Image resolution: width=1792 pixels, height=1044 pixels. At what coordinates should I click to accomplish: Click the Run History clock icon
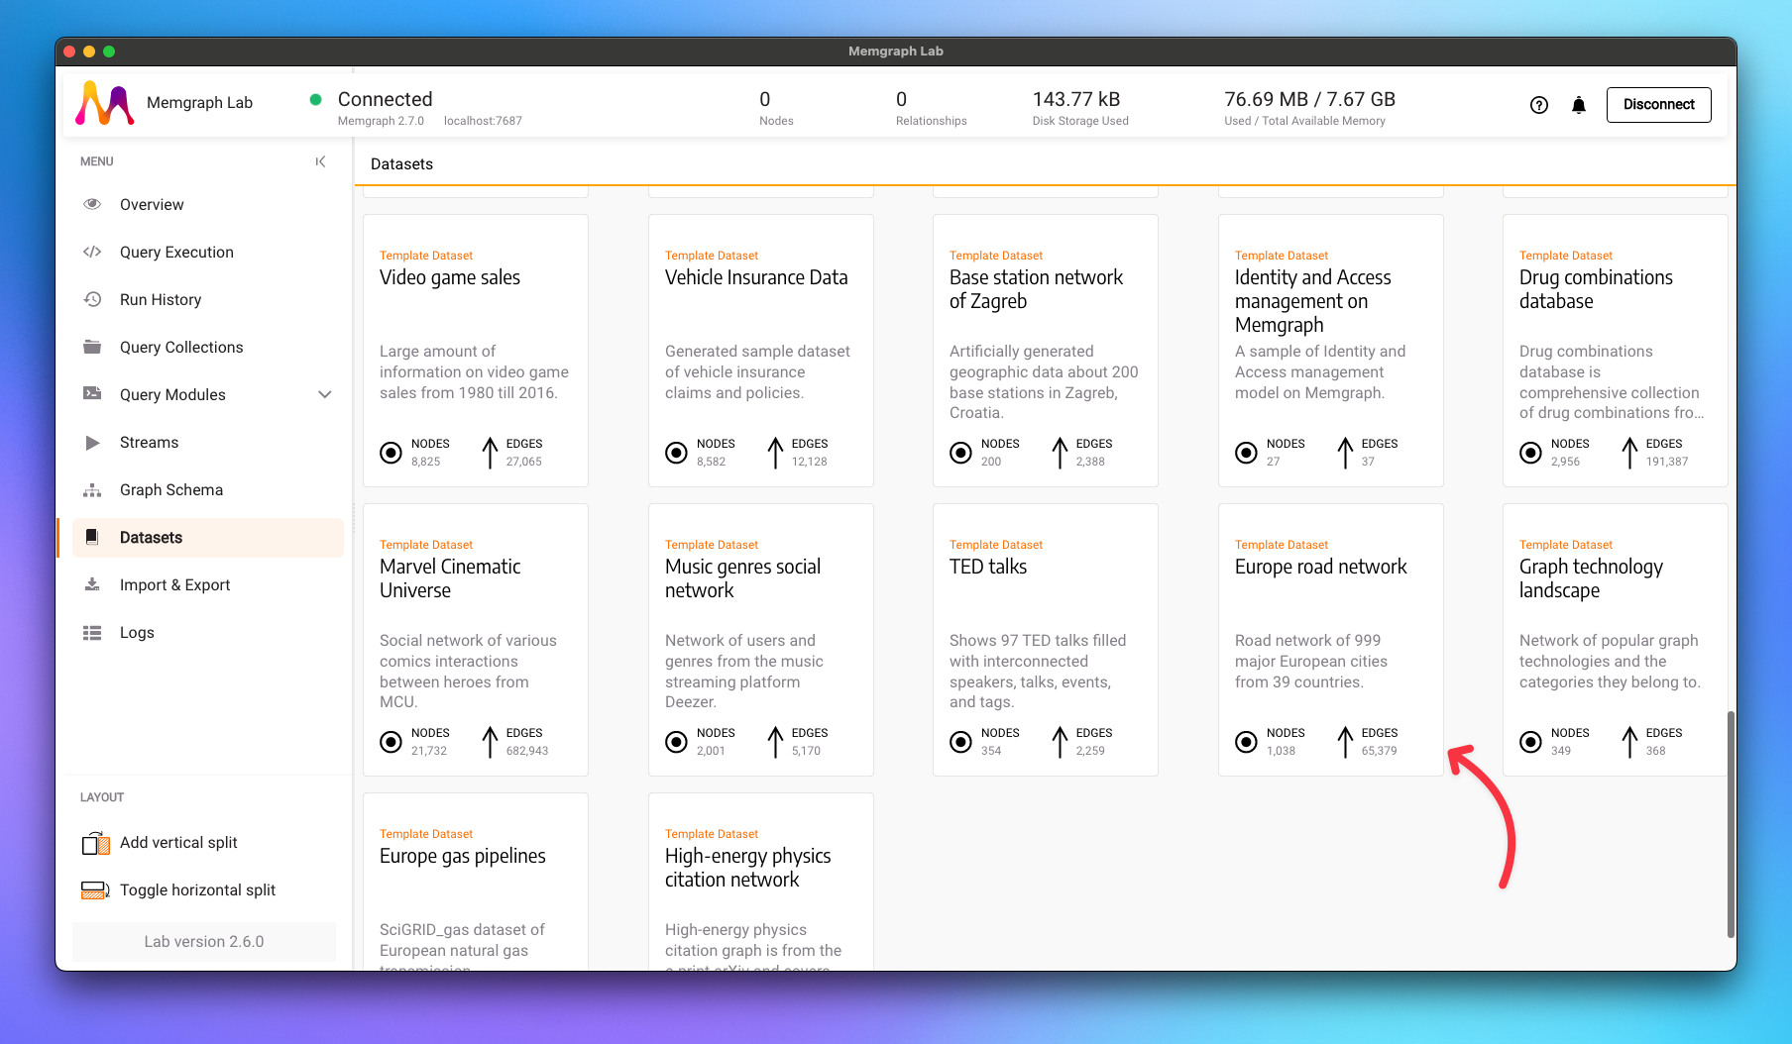(92, 299)
